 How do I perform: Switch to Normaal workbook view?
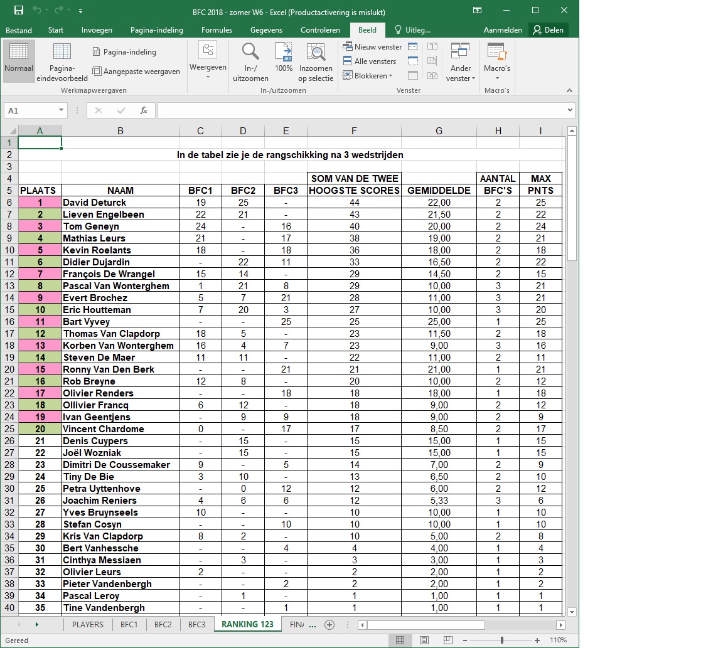18,60
